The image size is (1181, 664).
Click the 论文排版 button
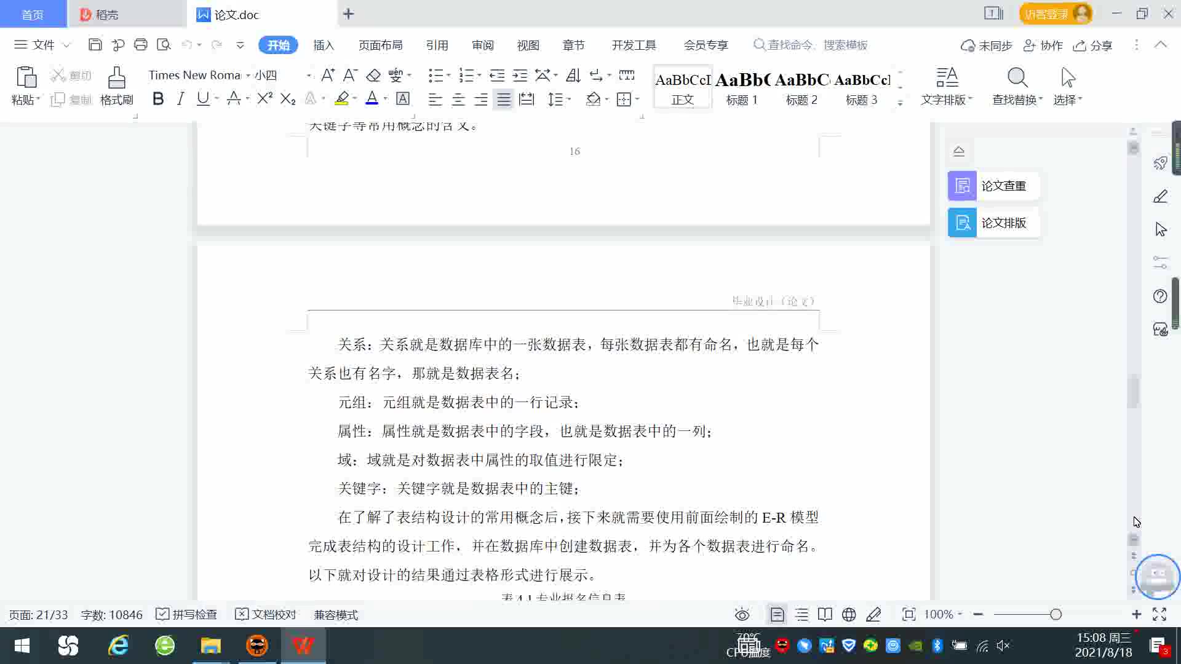(x=993, y=223)
